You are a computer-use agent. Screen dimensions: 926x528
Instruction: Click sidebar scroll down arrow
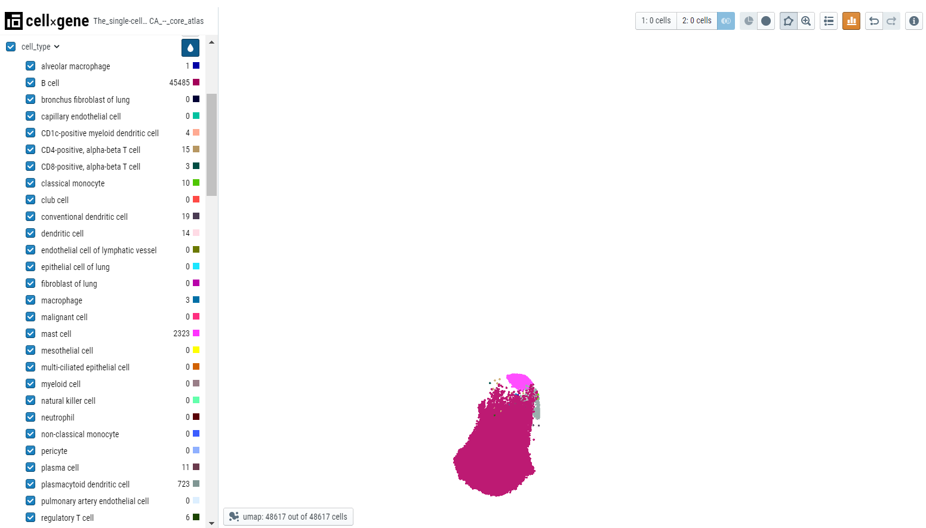pyautogui.click(x=211, y=523)
